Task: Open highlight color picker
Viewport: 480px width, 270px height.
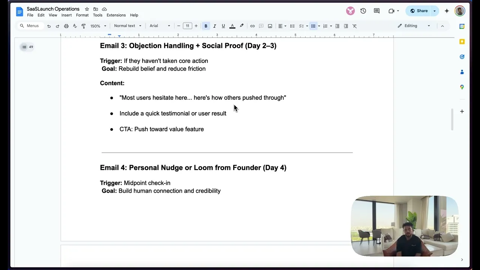Action: (x=241, y=26)
